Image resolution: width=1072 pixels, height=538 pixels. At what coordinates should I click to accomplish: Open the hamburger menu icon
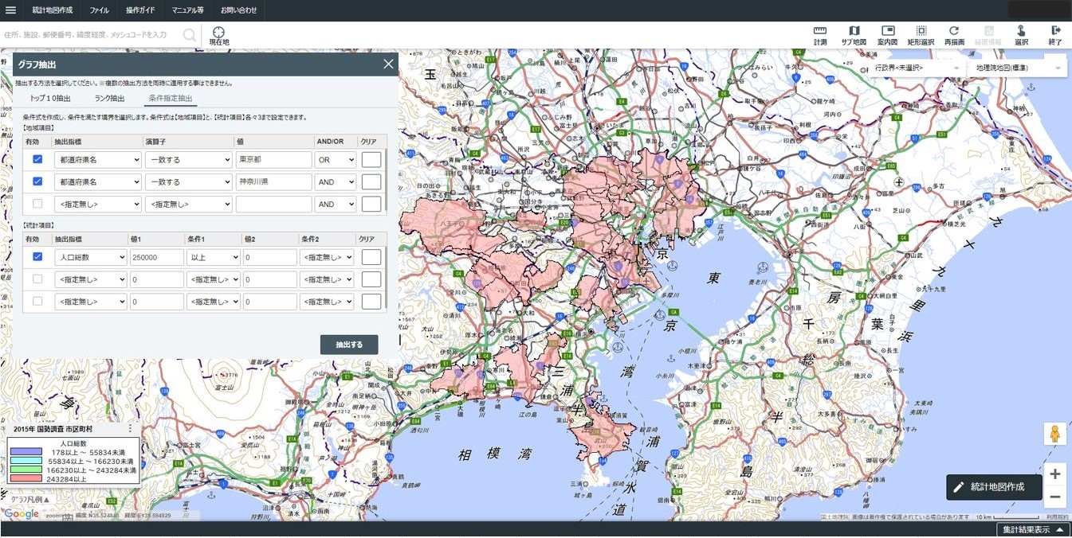click(10, 10)
